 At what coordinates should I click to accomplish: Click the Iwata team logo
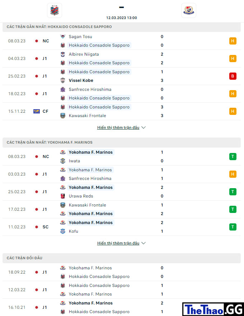pyautogui.click(x=63, y=161)
